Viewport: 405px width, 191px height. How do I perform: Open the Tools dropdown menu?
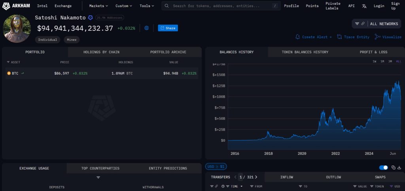[147, 6]
